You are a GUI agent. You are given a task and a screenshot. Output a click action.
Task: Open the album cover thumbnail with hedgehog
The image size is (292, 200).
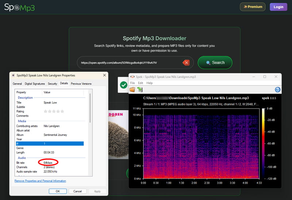click(118, 134)
